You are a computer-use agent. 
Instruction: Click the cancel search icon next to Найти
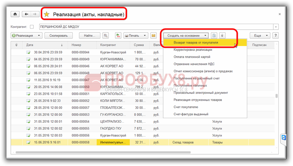[x=105, y=35]
